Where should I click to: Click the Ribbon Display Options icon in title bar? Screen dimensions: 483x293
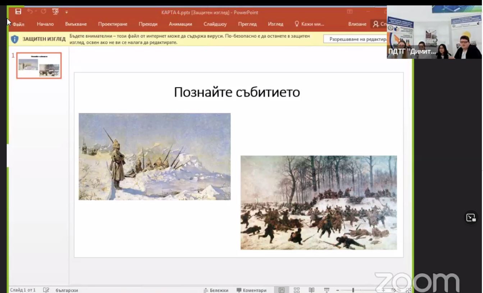[350, 12]
